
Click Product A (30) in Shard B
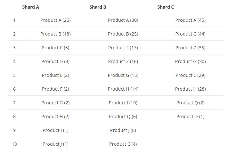tap(123, 20)
